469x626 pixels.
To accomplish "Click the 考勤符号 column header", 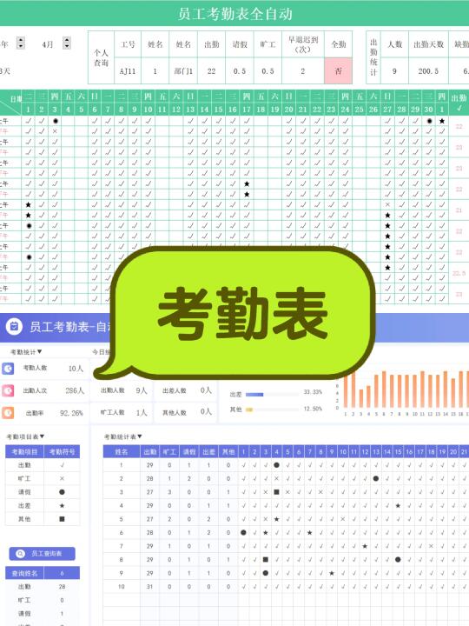I will pyautogui.click(x=62, y=451).
